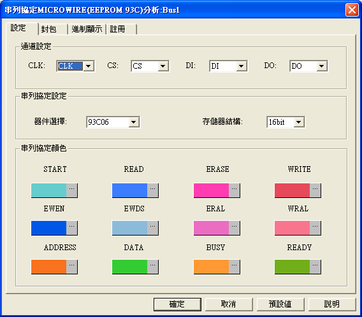This screenshot has width=362, height=317.
Task: Open WRAL color picker ellipsis button
Action: [x=315, y=228]
